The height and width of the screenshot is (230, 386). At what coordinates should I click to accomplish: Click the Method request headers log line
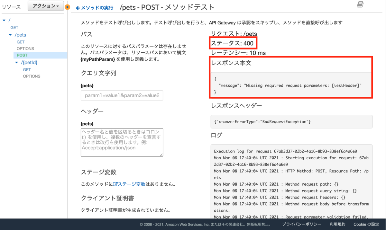click(x=280, y=197)
